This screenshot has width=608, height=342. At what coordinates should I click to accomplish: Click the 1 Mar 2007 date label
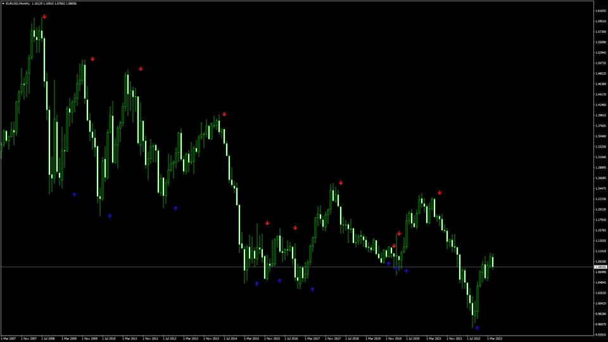pos(8,338)
